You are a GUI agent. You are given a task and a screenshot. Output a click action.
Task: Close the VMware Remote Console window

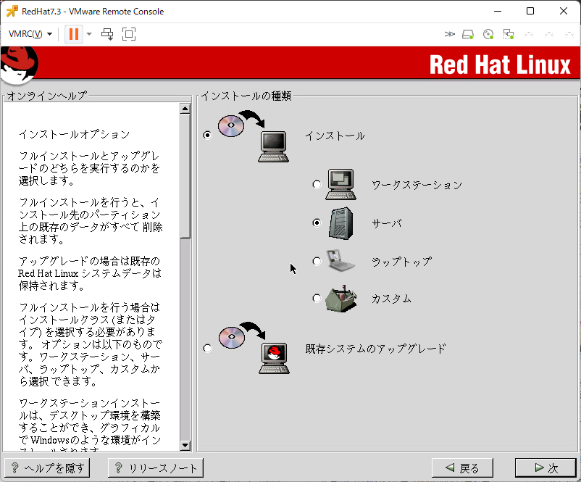click(564, 11)
